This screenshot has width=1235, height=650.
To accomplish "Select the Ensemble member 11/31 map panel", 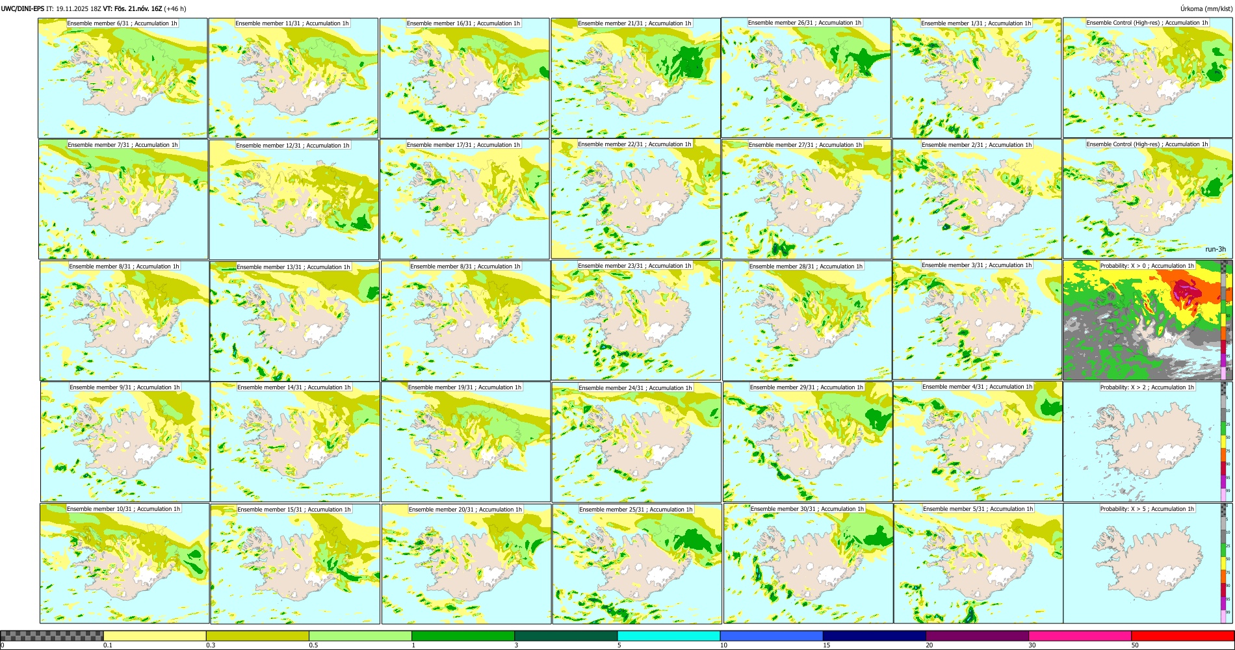I will [x=293, y=77].
